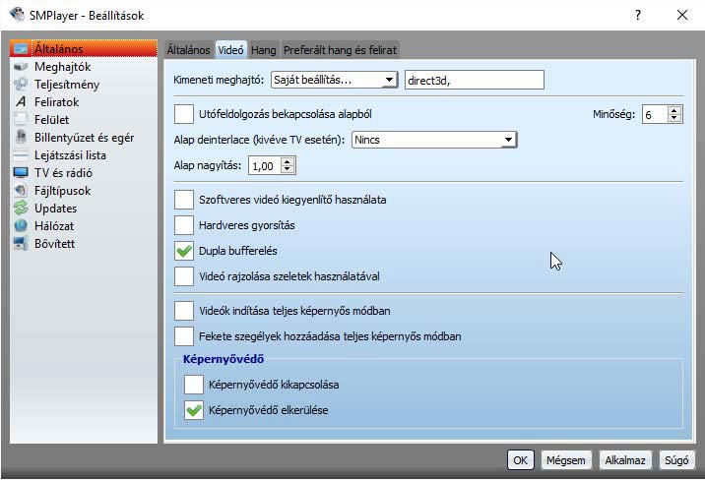705x480 pixels.
Task: Choose Felület in the sidebar list
Action: coord(84,119)
